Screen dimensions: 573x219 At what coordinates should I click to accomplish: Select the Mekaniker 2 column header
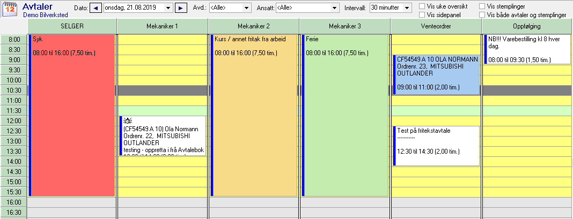pos(254,26)
